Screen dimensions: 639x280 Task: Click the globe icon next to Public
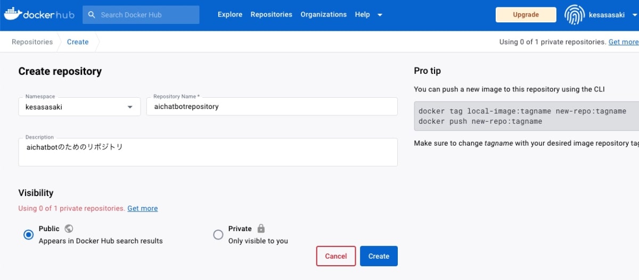pyautogui.click(x=69, y=228)
